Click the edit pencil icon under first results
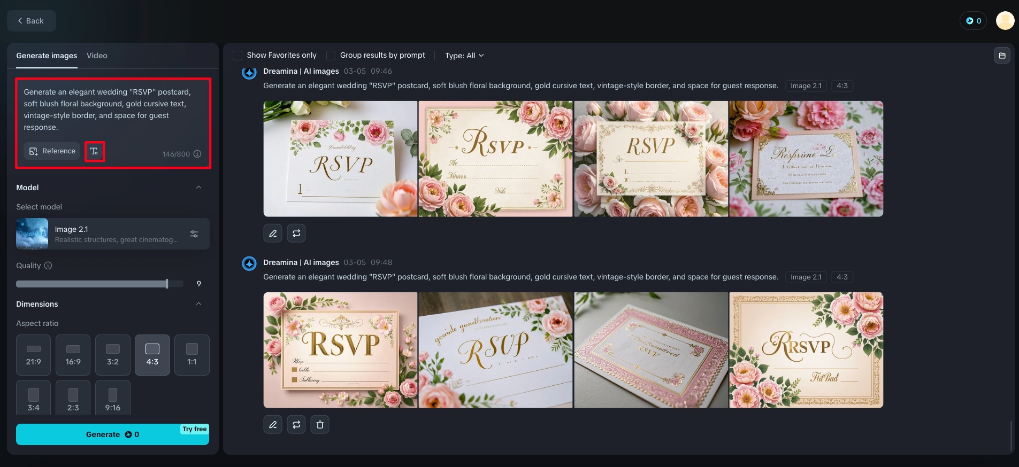This screenshot has width=1019, height=467. tap(273, 233)
